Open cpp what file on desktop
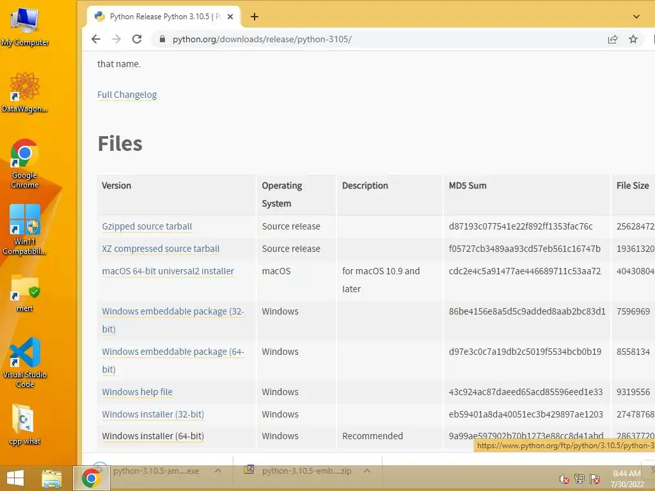The height and width of the screenshot is (491, 655). (25, 425)
